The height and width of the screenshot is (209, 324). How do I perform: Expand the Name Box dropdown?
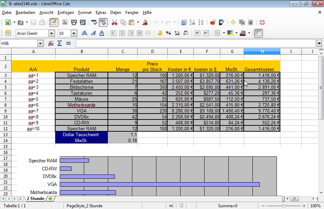[40, 44]
